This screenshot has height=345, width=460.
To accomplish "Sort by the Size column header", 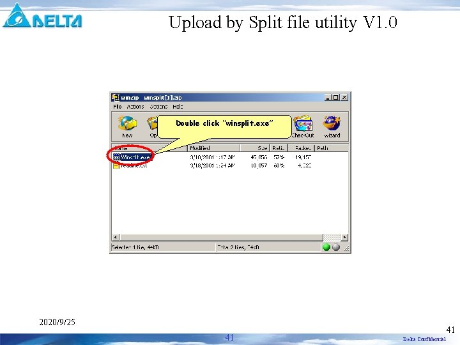I will pos(255,148).
